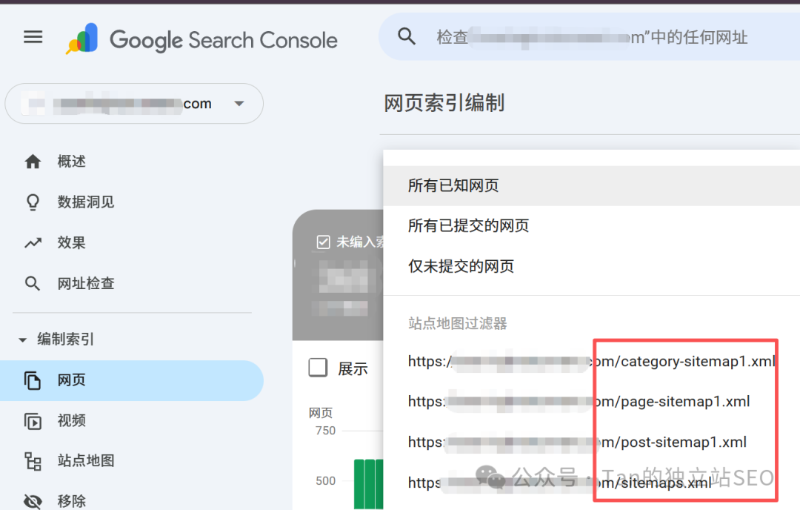Select 所有已知网页 filter option
The width and height of the screenshot is (800, 510).
453,185
